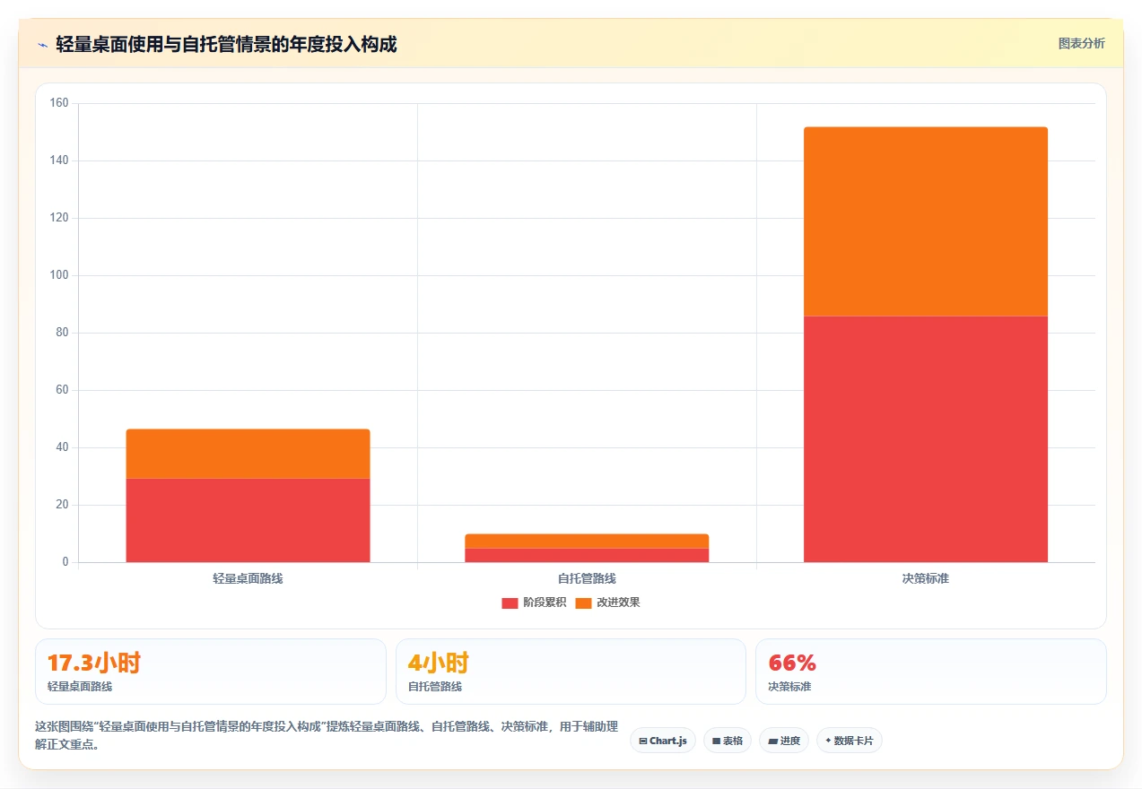Click the 轻量桌面路线 x-axis label

pyautogui.click(x=248, y=579)
